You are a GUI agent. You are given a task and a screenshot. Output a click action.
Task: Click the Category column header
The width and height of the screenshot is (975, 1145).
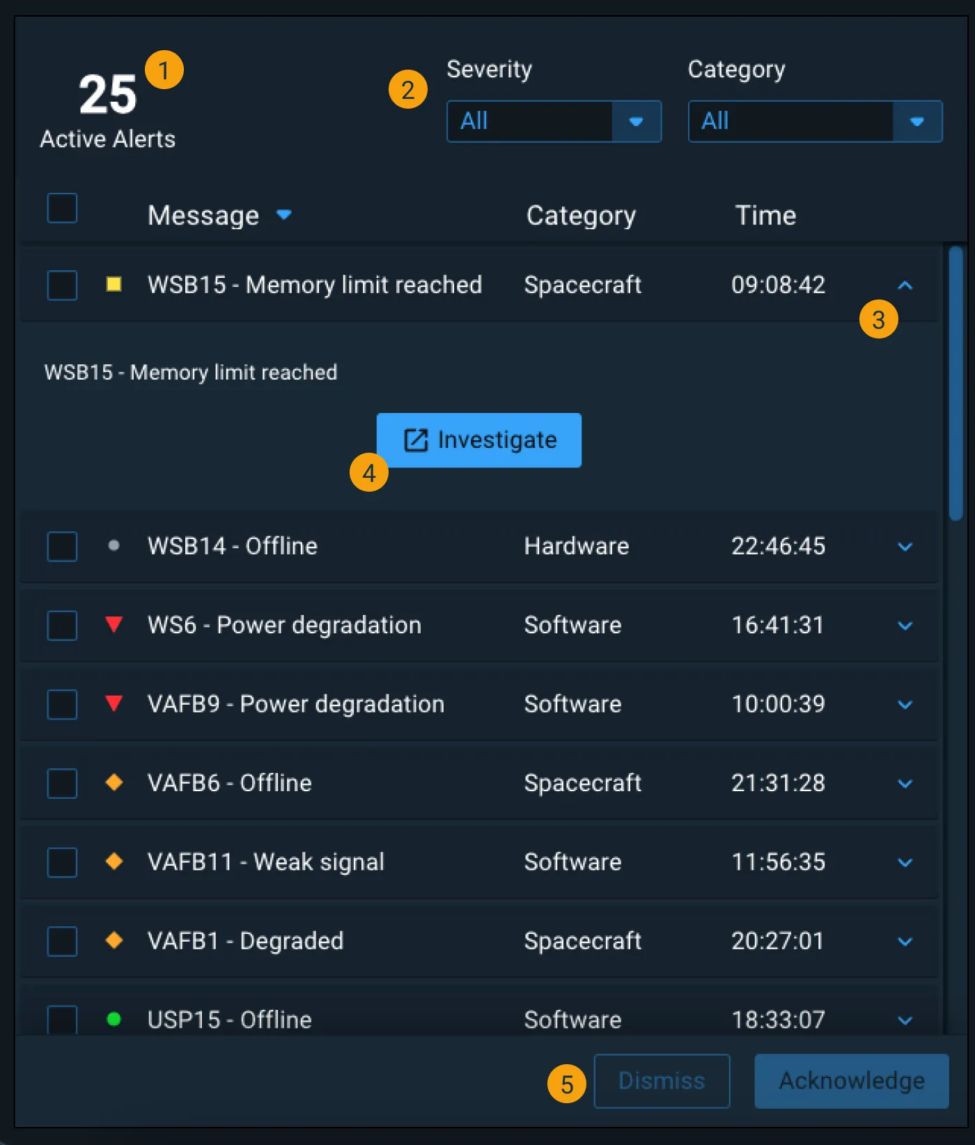tap(581, 215)
